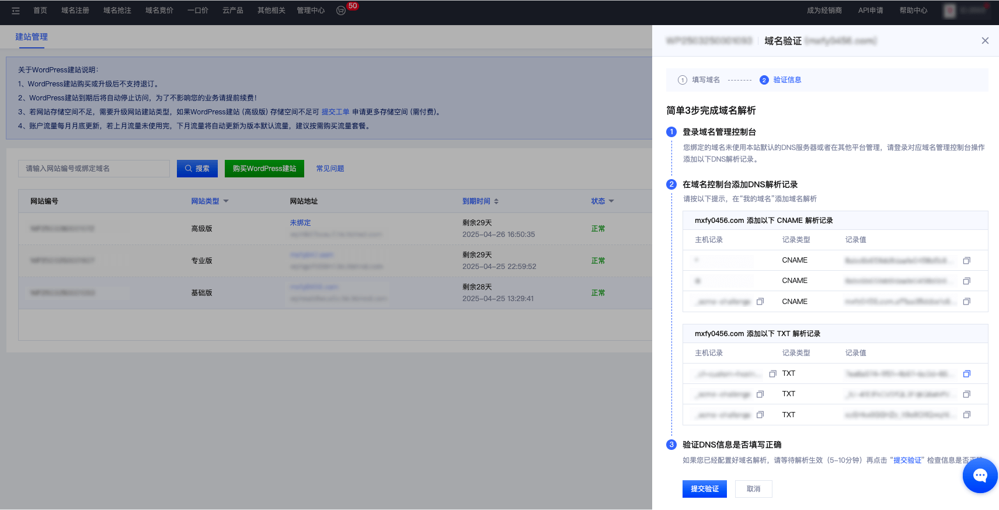Image resolution: width=999 pixels, height=510 pixels.
Task: Copy the first TXT record value
Action: (966, 374)
